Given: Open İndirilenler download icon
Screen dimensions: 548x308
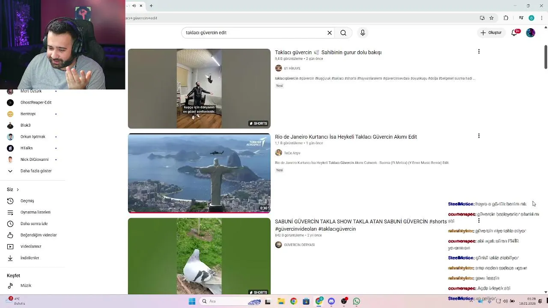Looking at the screenshot, I should tap(10, 258).
